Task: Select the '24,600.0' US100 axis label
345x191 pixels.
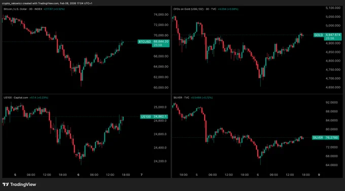Action: [x=160, y=134]
